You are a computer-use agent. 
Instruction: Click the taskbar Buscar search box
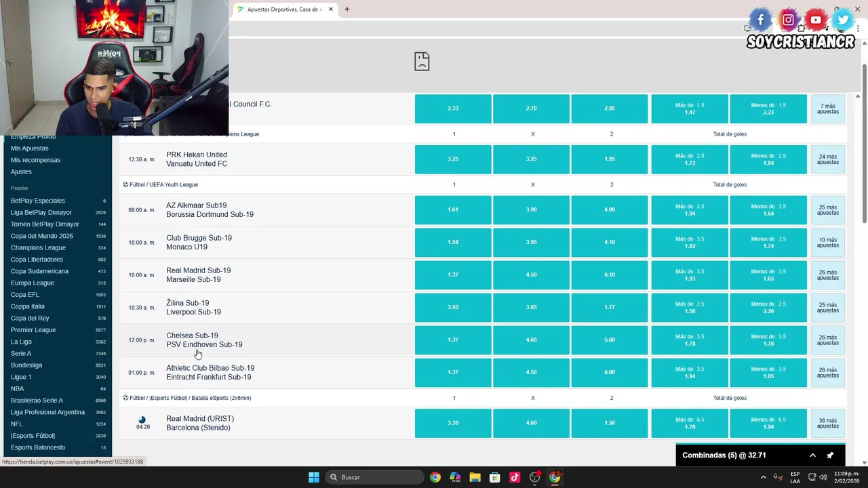pyautogui.click(x=373, y=477)
